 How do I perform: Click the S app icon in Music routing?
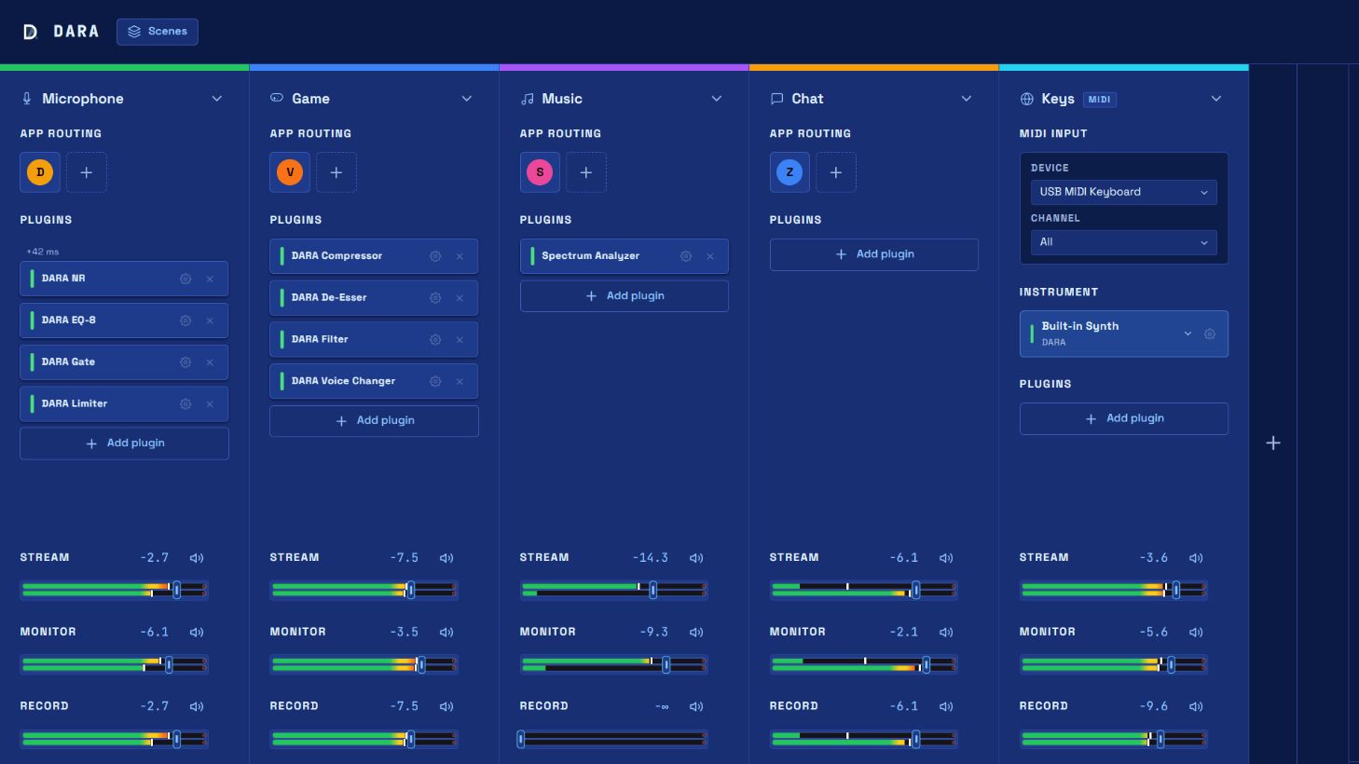[540, 172]
